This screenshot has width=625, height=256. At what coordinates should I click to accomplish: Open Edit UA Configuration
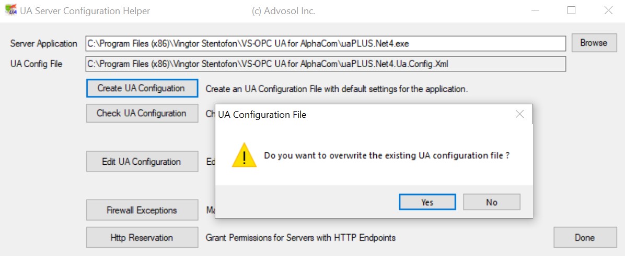coord(142,162)
